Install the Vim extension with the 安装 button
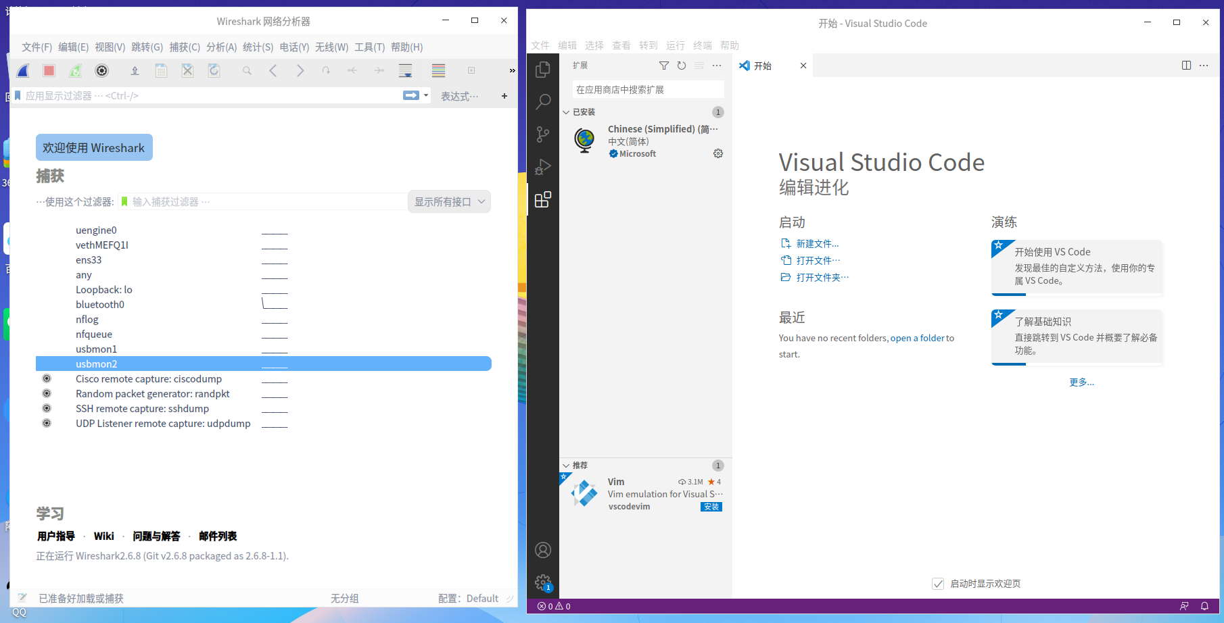The image size is (1224, 623). tap(711, 507)
